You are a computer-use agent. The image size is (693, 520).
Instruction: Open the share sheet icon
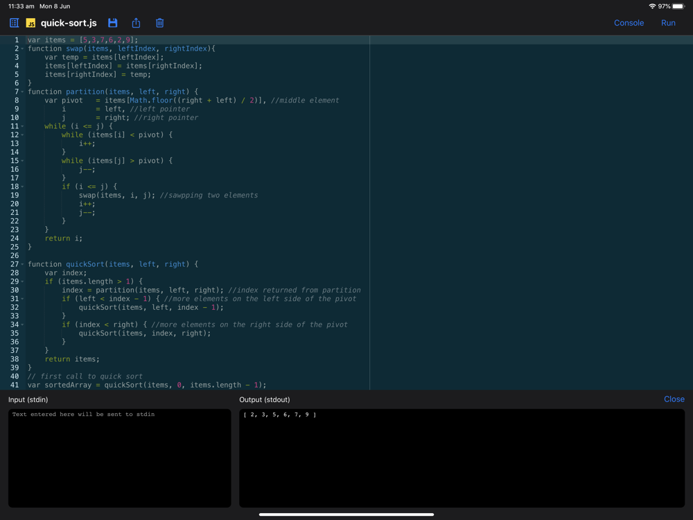point(136,23)
